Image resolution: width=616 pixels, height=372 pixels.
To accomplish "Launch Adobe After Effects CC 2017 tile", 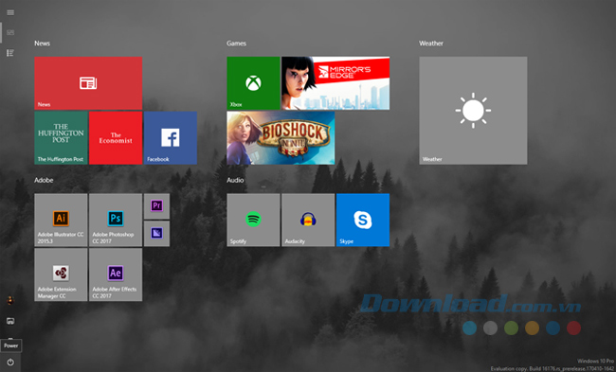I will 116,275.
